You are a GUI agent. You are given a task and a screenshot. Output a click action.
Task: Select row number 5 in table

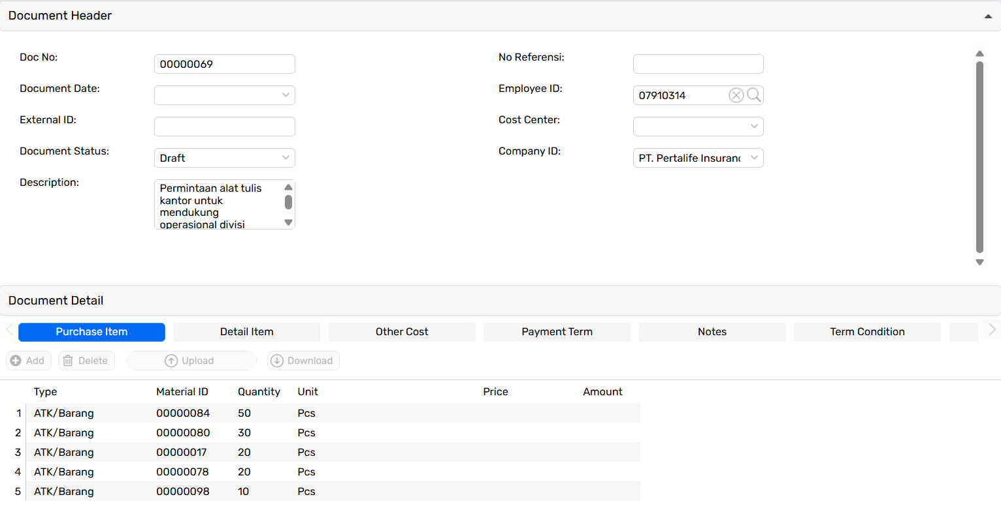pyautogui.click(x=18, y=492)
